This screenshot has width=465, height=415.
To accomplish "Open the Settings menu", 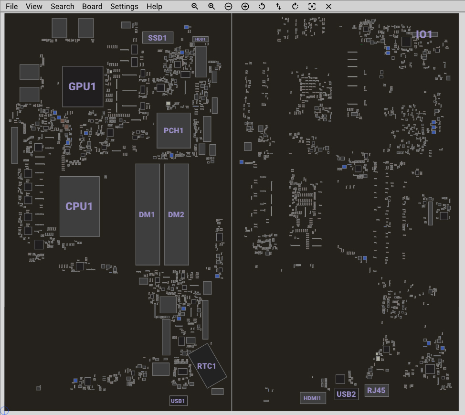I will tap(124, 7).
